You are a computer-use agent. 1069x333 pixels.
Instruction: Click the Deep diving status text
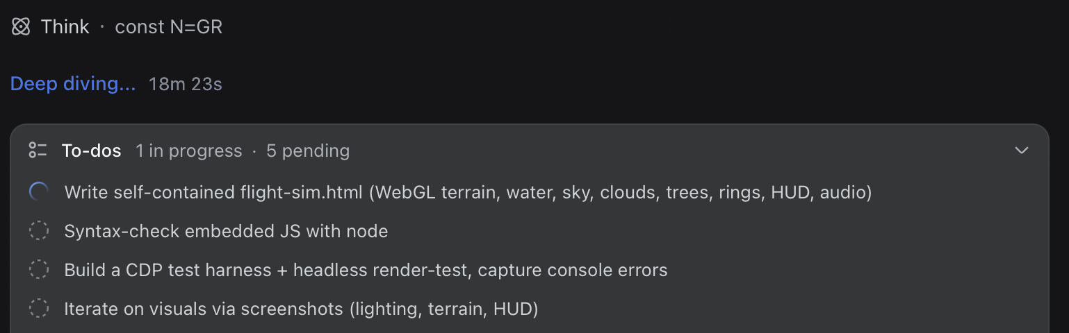73,85
